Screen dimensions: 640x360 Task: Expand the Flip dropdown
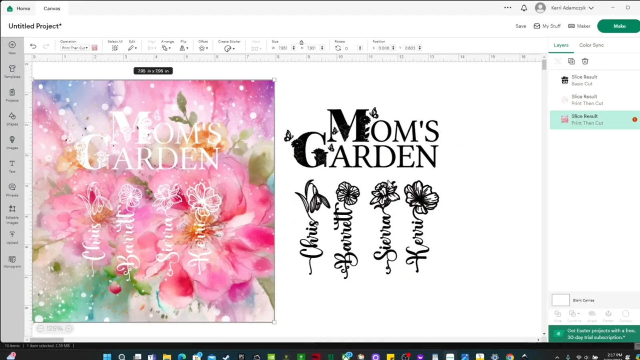184,48
